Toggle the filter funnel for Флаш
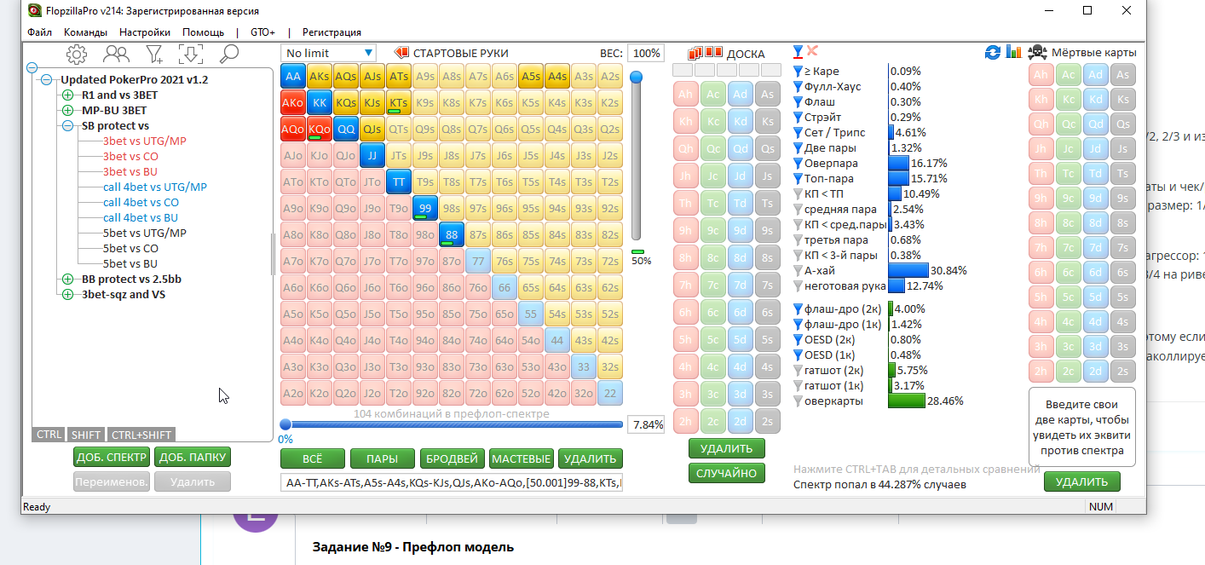The image size is (1205, 565). (x=799, y=102)
